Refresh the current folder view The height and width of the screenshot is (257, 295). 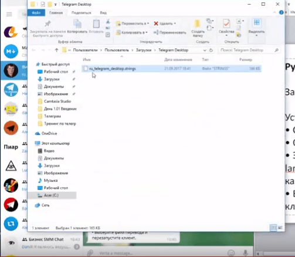pyautogui.click(x=211, y=50)
